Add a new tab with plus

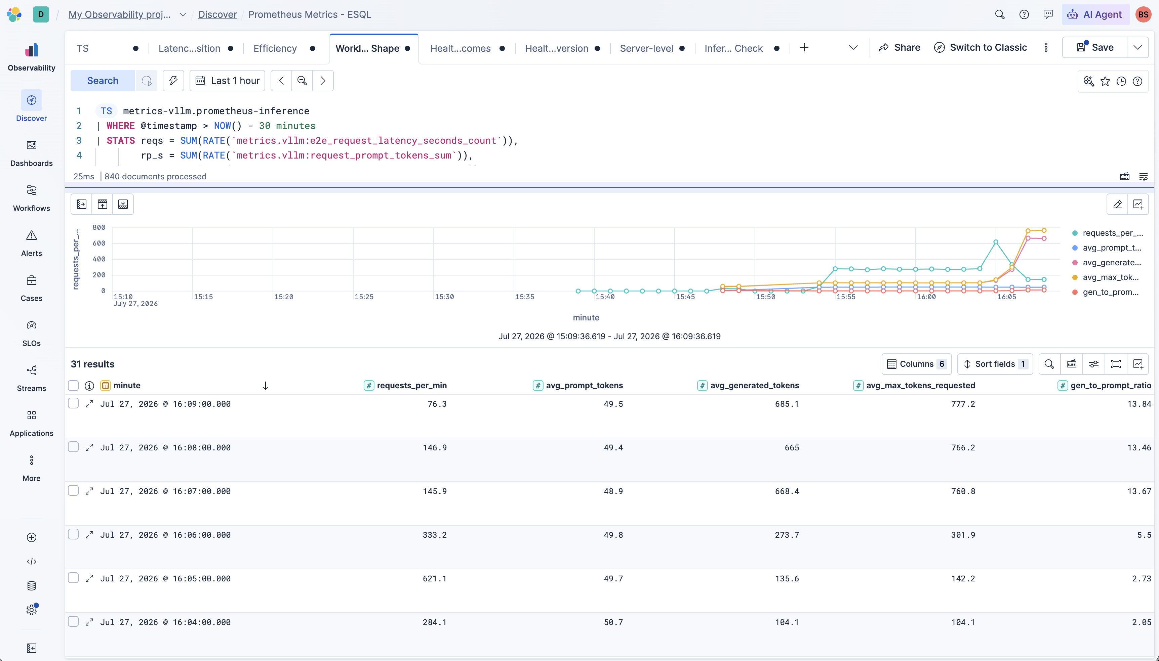(804, 48)
